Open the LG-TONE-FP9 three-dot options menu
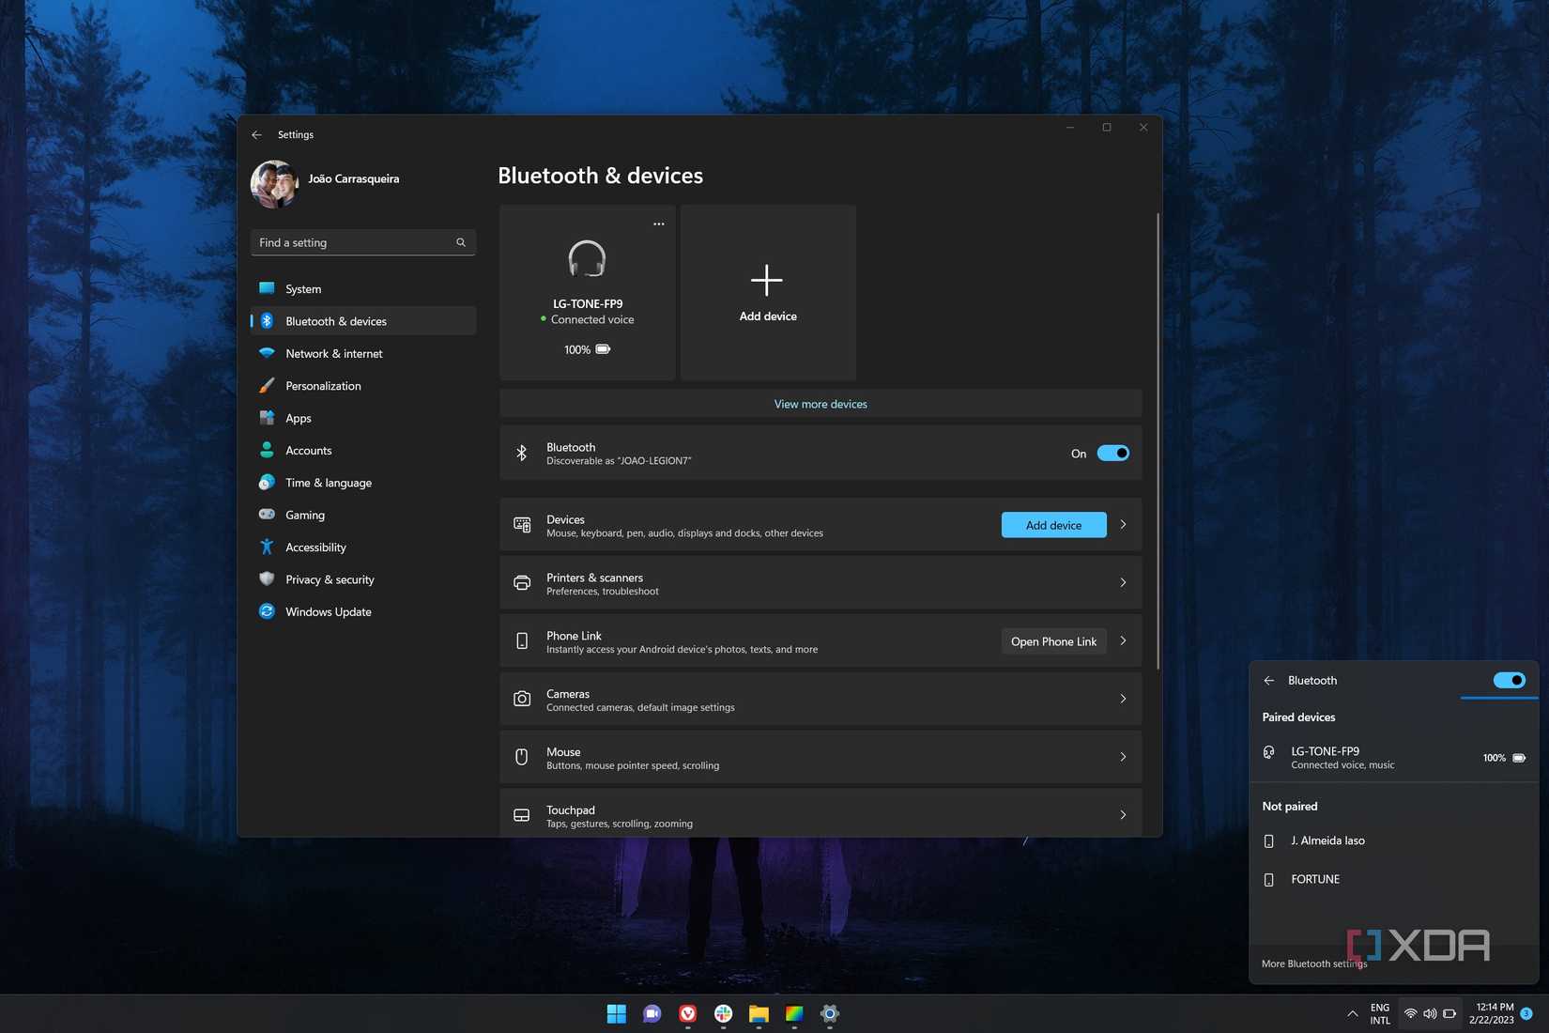Viewport: 1549px width, 1033px height. (659, 224)
